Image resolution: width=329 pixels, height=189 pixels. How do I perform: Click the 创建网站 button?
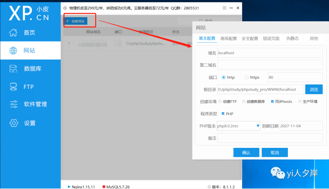[76, 21]
